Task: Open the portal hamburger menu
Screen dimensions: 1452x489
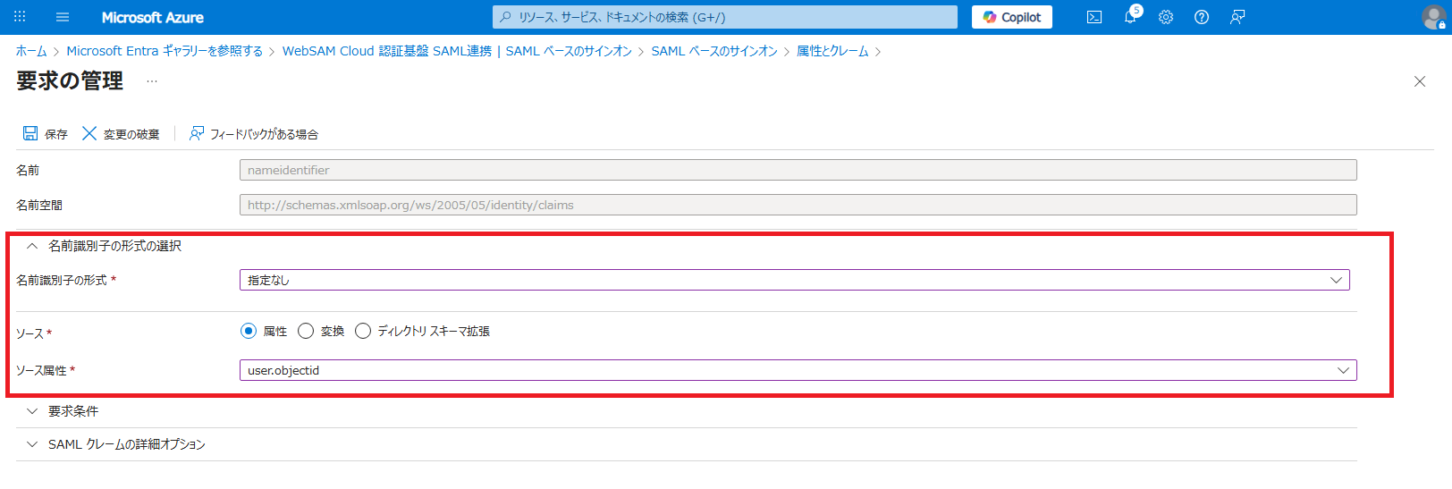Action: 63,17
